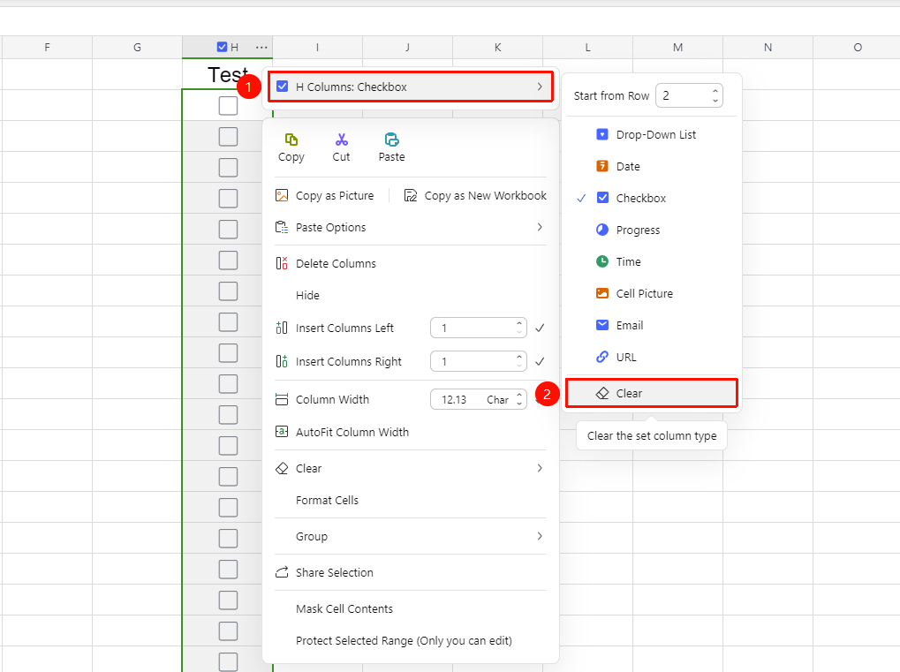Tick the first checkbox below Test header
This screenshot has height=672, width=900.
tap(229, 106)
